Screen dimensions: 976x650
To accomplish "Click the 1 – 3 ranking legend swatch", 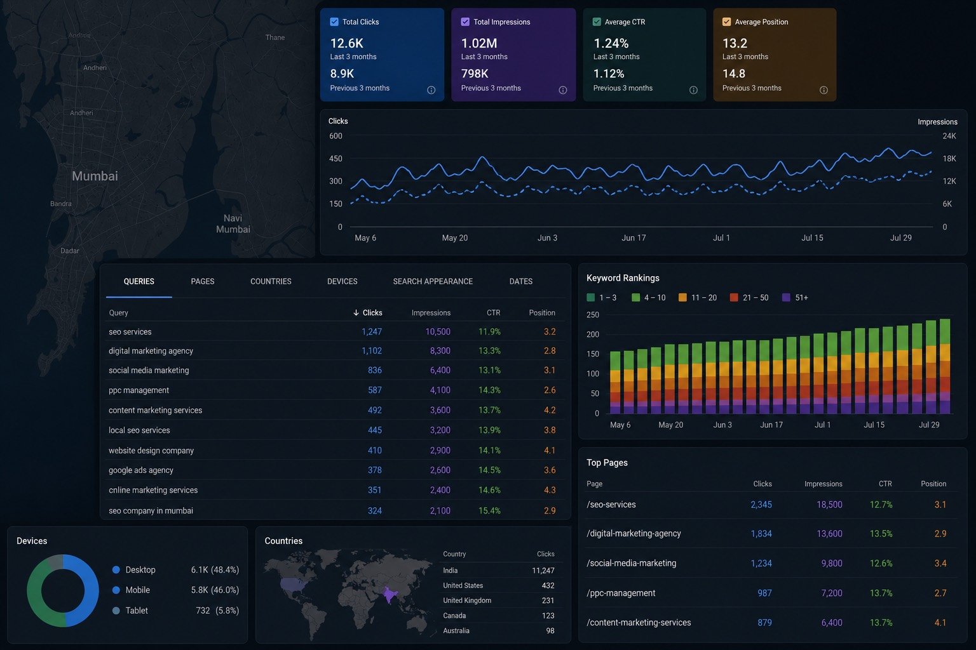I will click(x=591, y=298).
